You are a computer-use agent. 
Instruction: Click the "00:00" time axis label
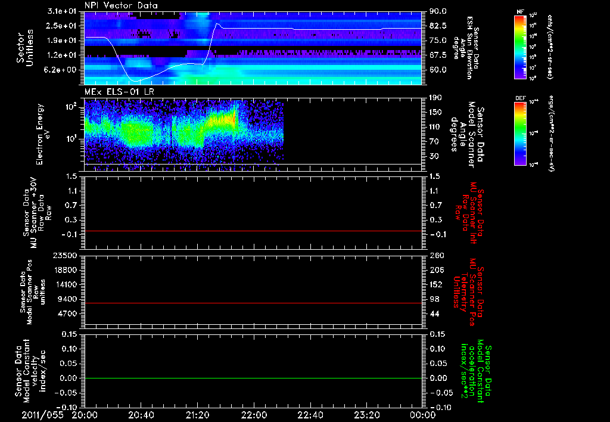(423, 415)
